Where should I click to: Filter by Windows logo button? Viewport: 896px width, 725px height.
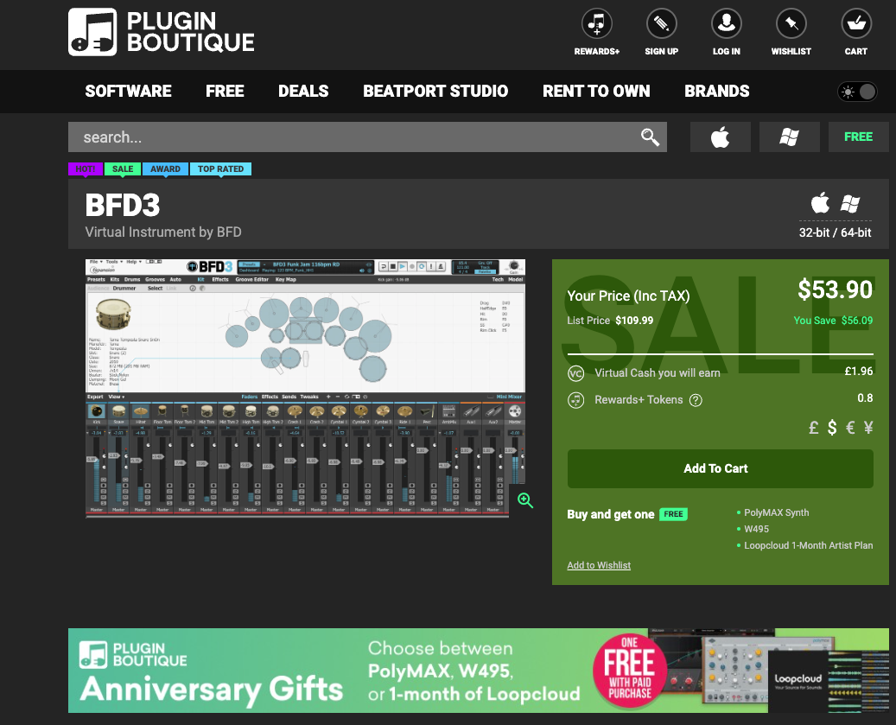(789, 137)
